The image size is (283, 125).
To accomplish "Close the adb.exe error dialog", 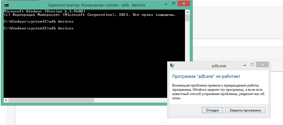I will [262, 65].
